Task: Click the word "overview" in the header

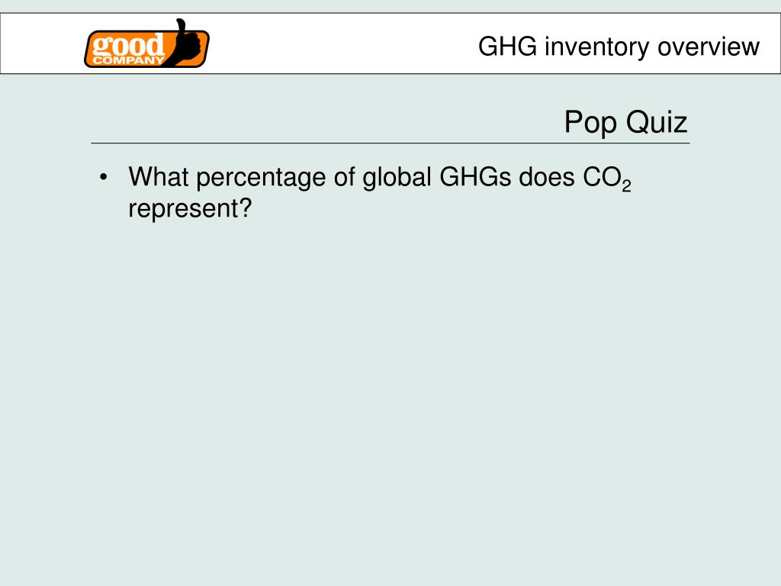Action: click(709, 47)
